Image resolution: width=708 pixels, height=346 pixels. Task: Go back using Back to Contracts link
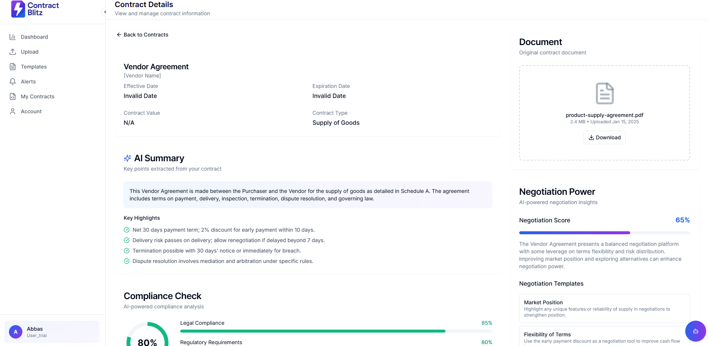tap(142, 34)
